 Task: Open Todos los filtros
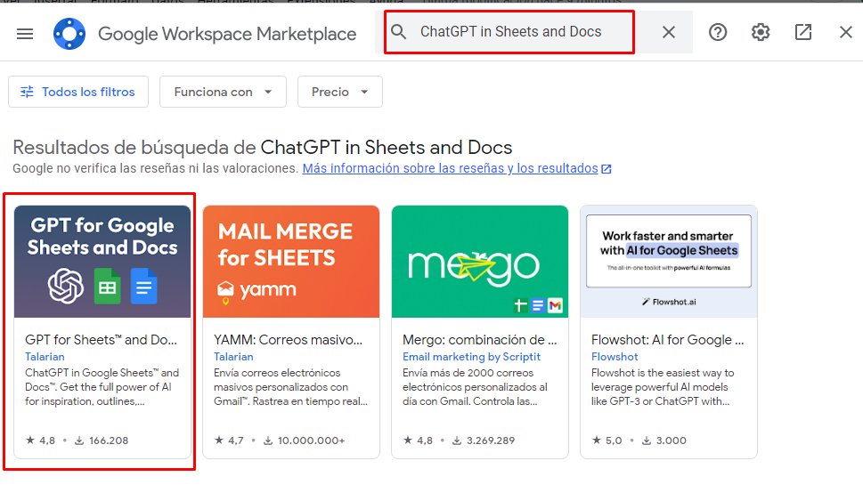coord(78,92)
